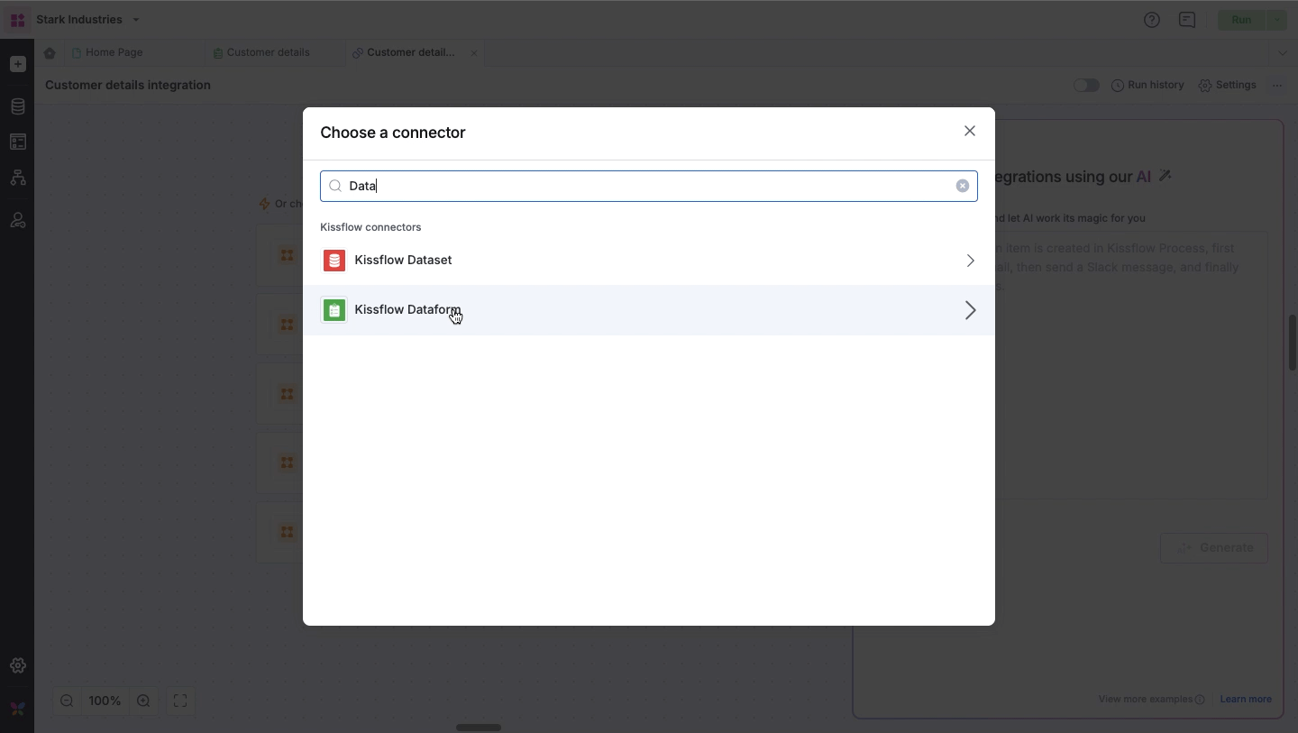Clear the connector search text
This screenshot has height=733, width=1298.
coord(962,186)
